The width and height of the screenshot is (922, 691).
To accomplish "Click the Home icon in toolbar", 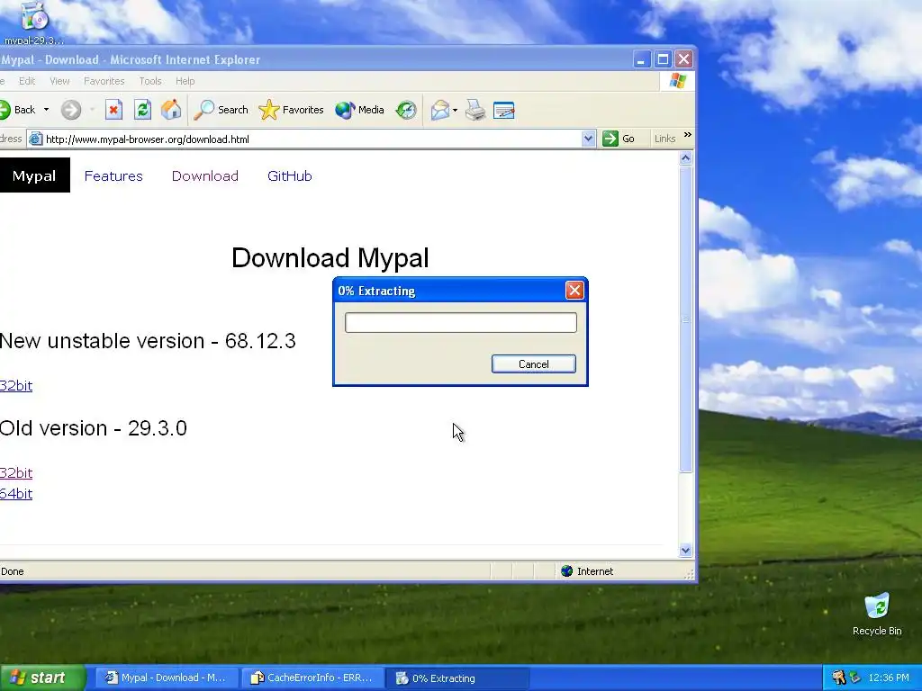I will [x=171, y=110].
